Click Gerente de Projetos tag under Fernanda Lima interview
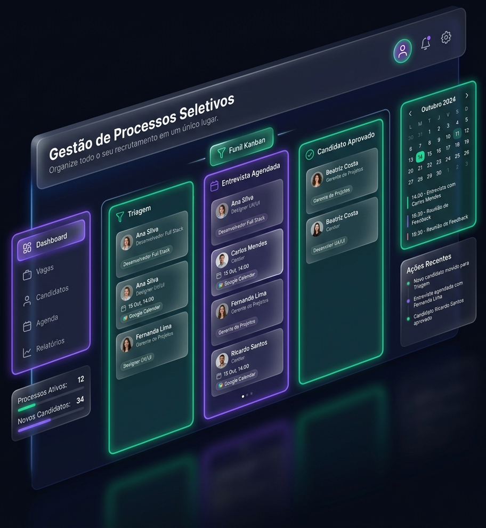Image resolution: width=486 pixels, height=528 pixels. pyautogui.click(x=237, y=327)
